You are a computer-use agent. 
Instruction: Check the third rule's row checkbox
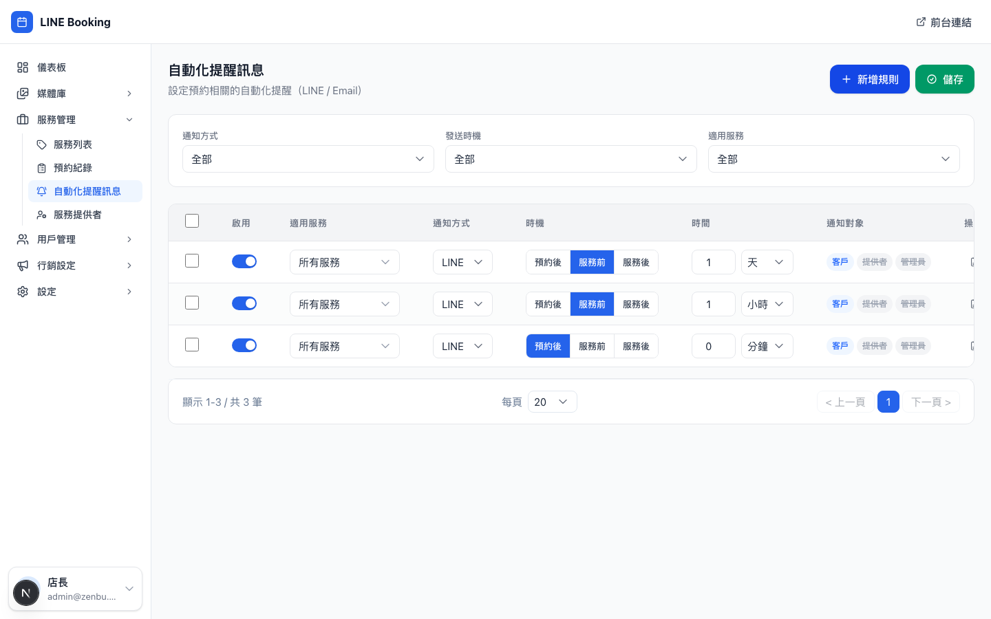click(192, 345)
